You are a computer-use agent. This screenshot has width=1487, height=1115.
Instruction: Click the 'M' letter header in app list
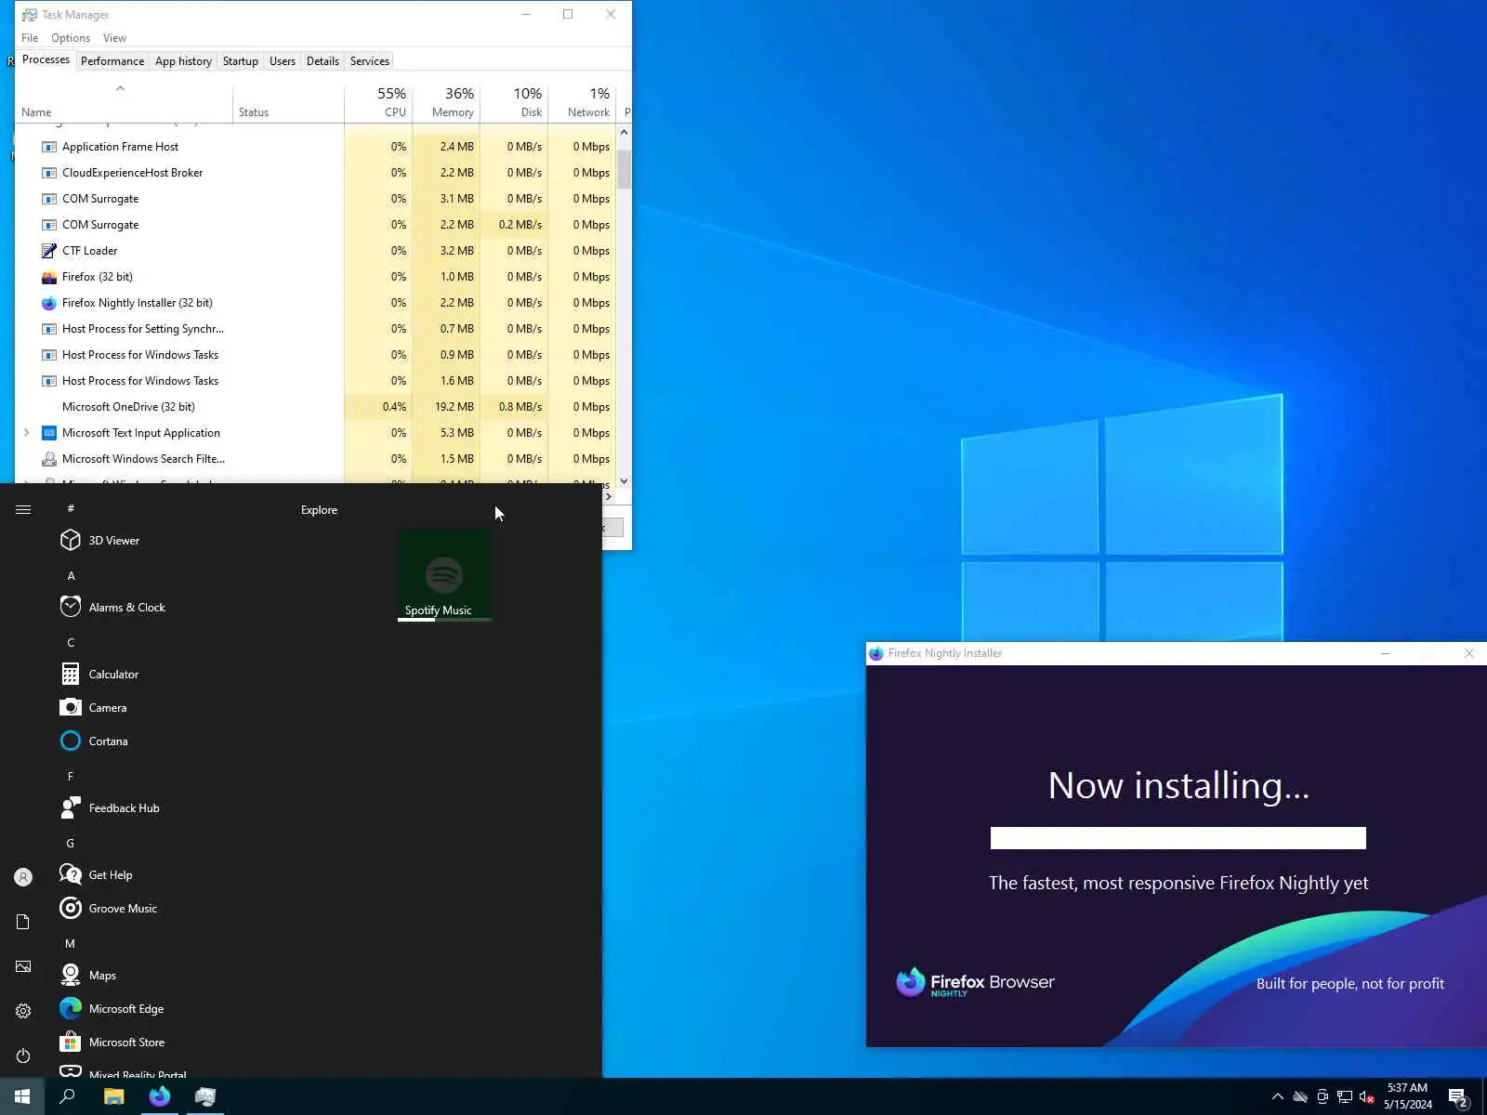[x=70, y=943]
